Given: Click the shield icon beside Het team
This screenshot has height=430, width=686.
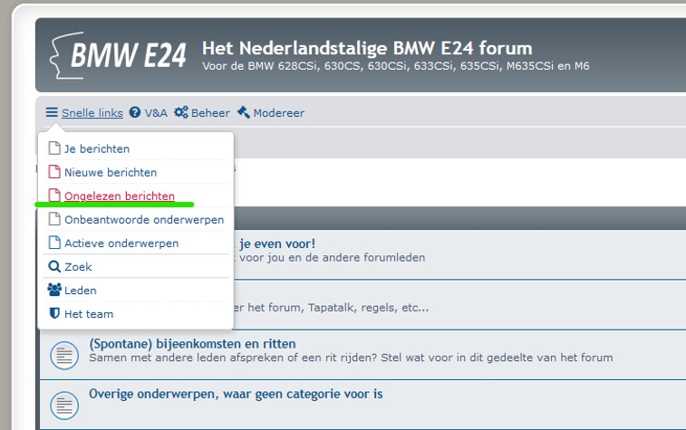Looking at the screenshot, I should (x=54, y=313).
